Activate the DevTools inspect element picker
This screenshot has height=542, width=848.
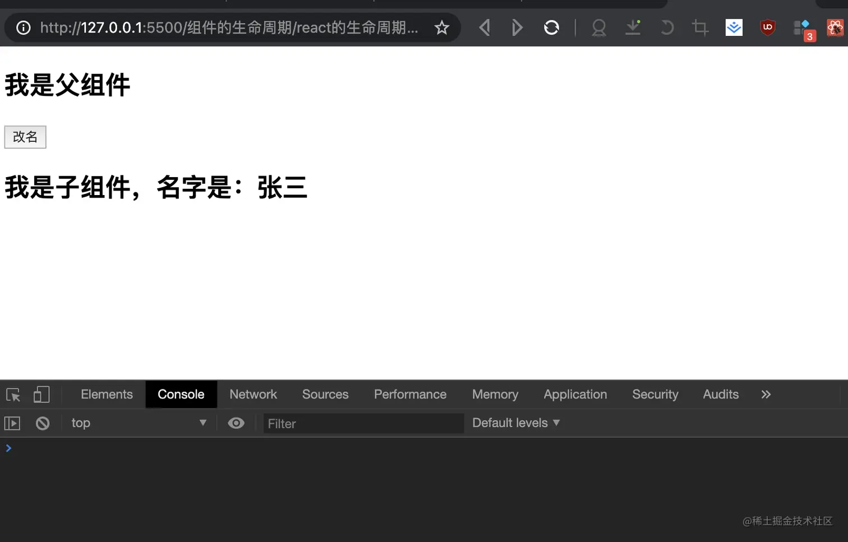point(13,395)
